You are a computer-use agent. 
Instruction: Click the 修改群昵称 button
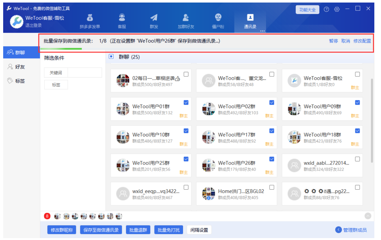[x=62, y=230]
